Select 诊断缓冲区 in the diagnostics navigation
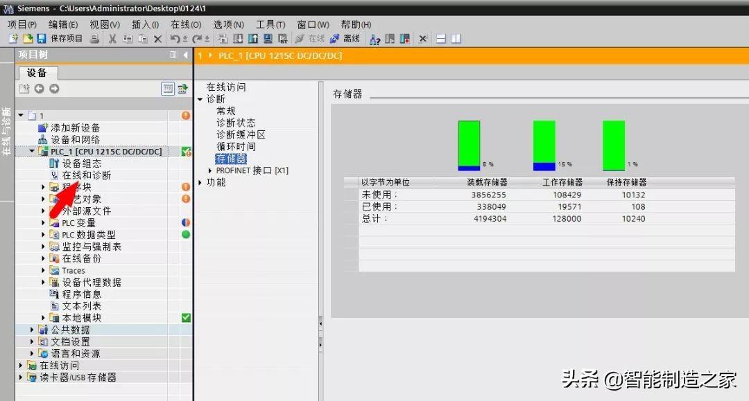This screenshot has width=749, height=401. (x=241, y=135)
